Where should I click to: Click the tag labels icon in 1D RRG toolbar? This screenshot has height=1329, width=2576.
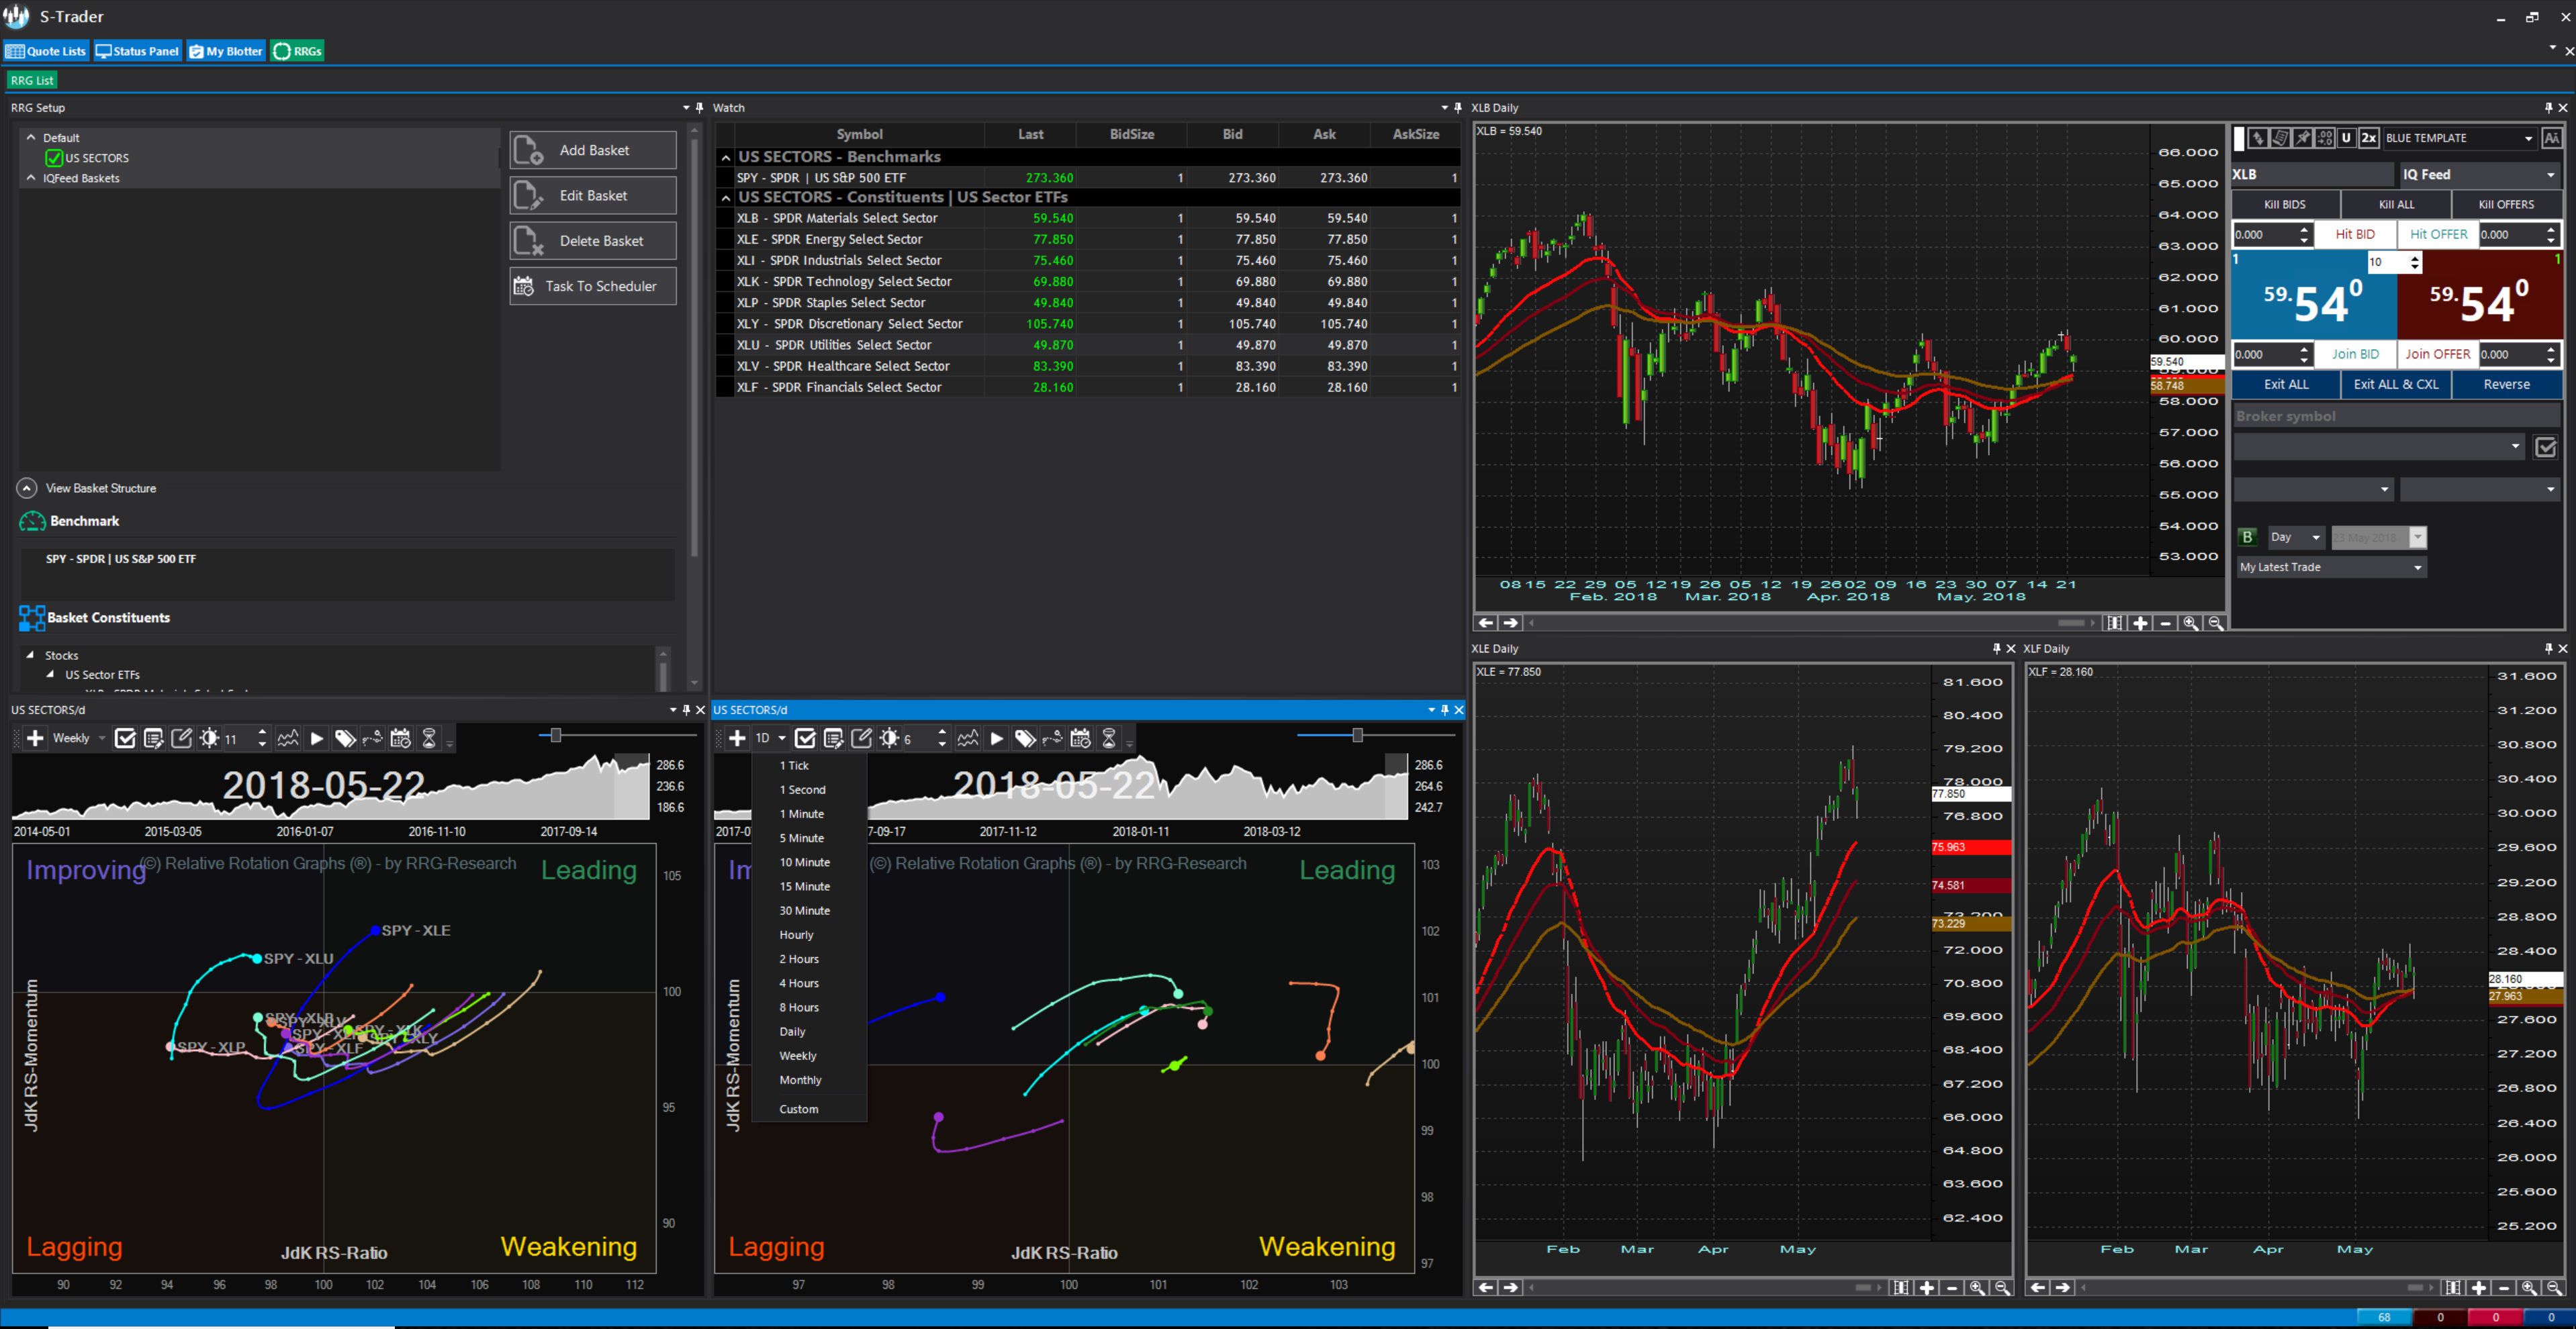(x=1025, y=738)
